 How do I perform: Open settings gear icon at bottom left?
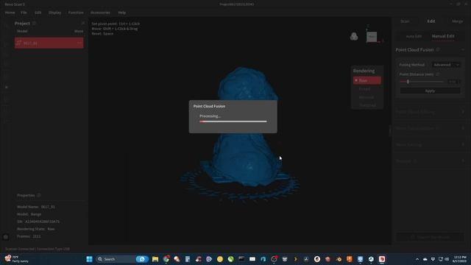(x=6, y=237)
